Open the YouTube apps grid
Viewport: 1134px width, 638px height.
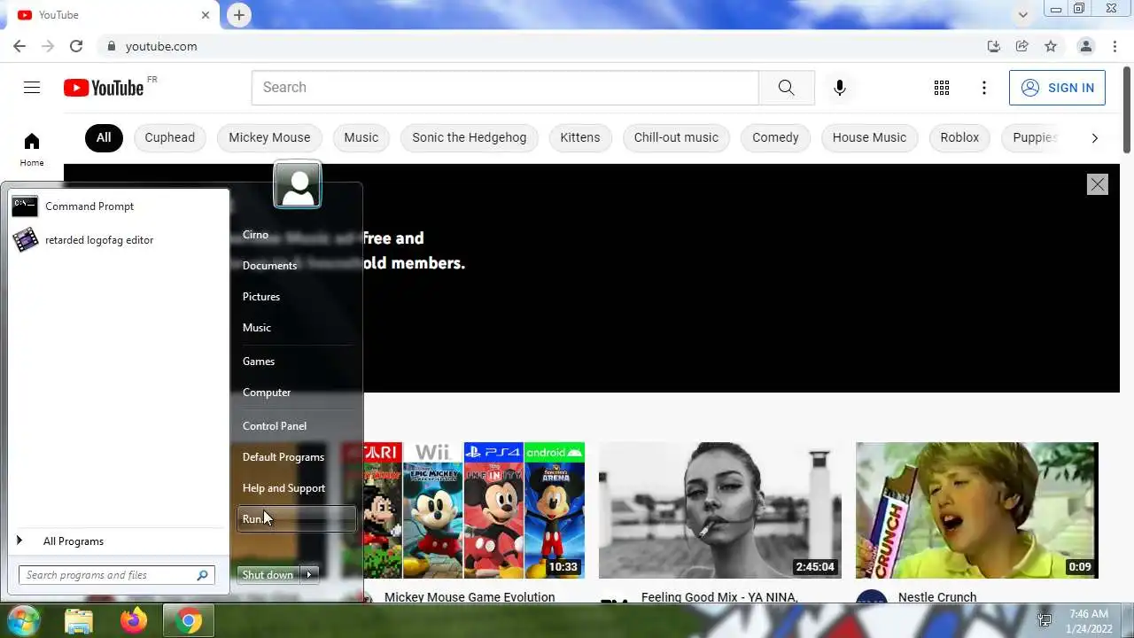click(942, 88)
